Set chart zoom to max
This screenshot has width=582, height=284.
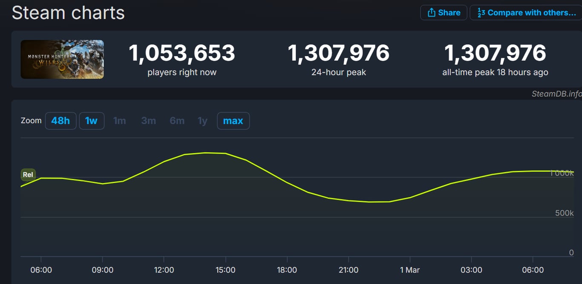click(233, 121)
